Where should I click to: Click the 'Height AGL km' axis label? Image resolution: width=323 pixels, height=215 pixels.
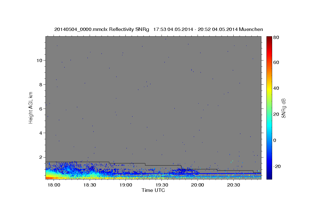tap(31, 107)
